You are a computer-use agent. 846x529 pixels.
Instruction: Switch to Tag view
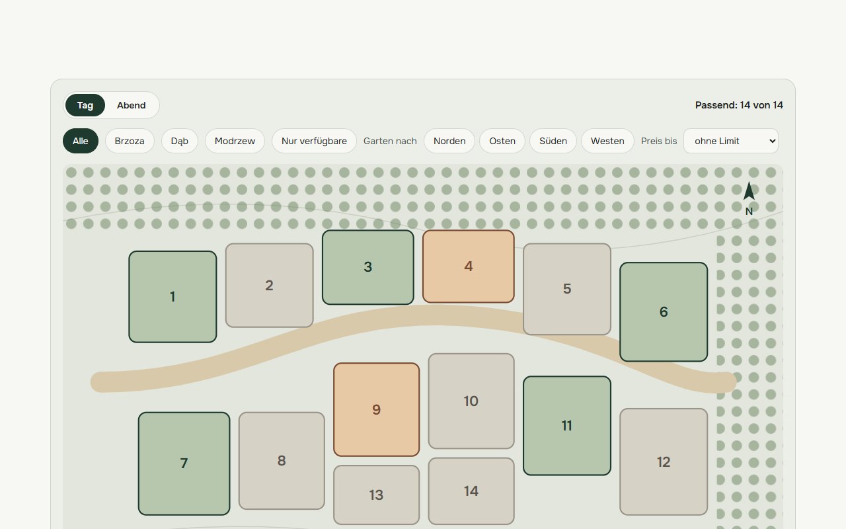pos(85,105)
